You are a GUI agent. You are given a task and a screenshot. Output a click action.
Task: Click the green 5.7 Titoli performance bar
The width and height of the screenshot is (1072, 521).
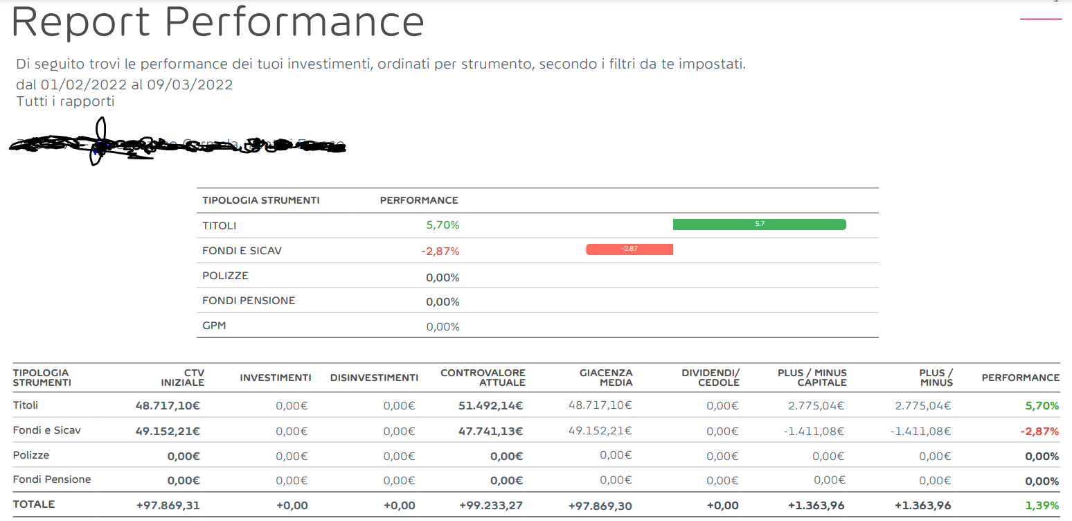pos(759,224)
